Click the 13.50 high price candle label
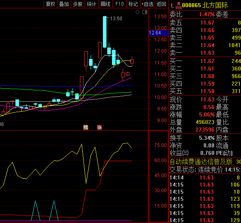 pos(116,19)
